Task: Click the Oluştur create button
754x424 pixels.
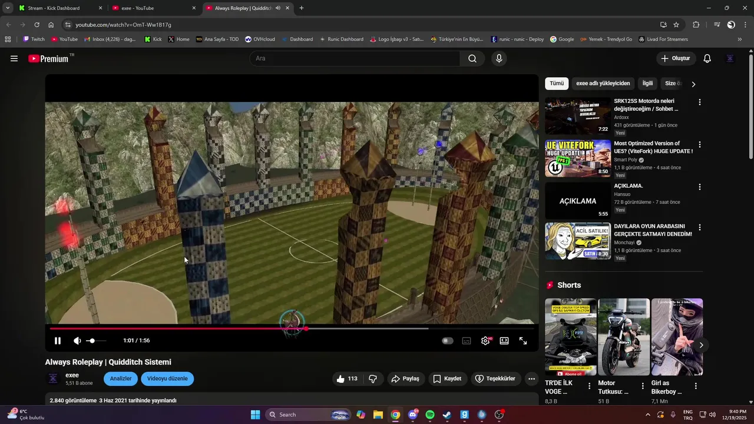Action: (676, 58)
